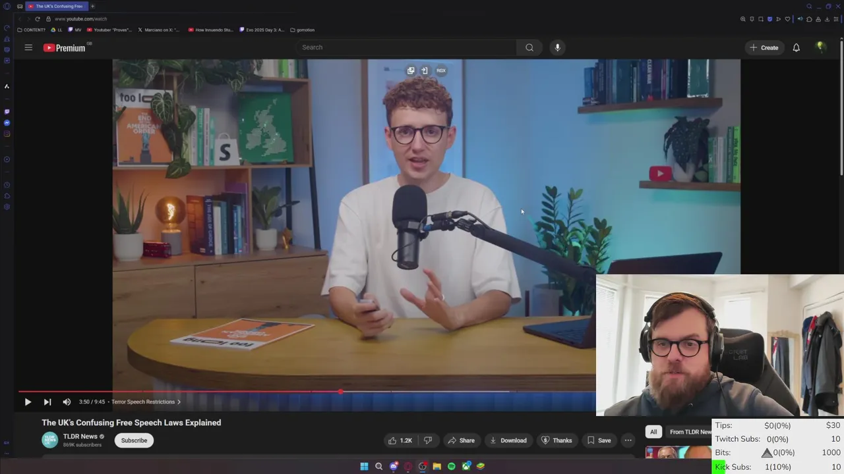Click the RGX overlay button on video
844x474 pixels.
point(441,70)
